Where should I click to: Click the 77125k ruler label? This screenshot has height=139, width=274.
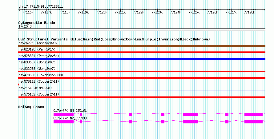194,12
